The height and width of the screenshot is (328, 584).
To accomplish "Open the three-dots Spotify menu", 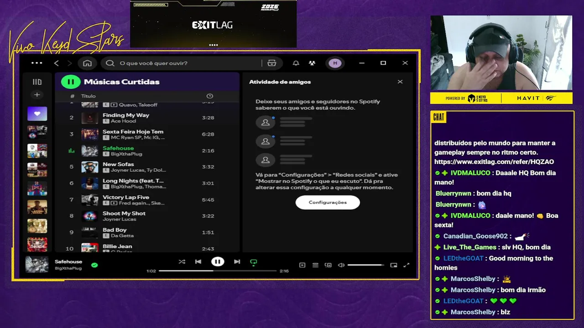I will [x=37, y=63].
